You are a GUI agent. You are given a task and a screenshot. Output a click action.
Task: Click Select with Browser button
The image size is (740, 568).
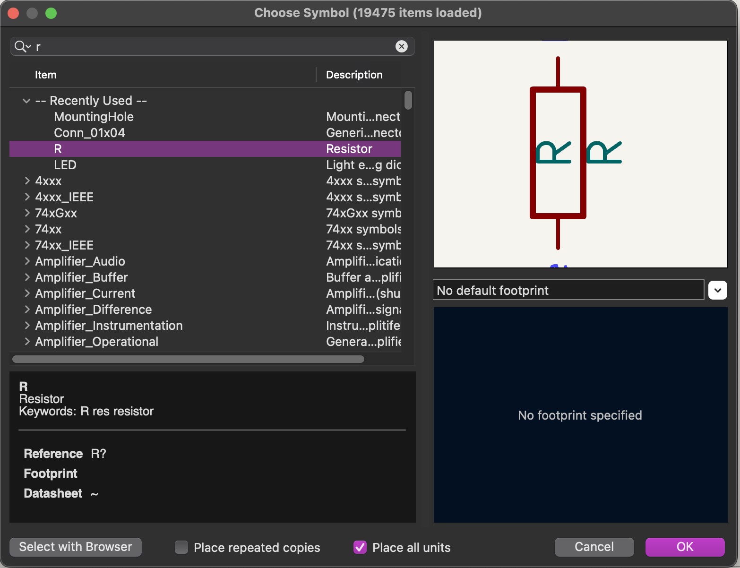click(76, 547)
